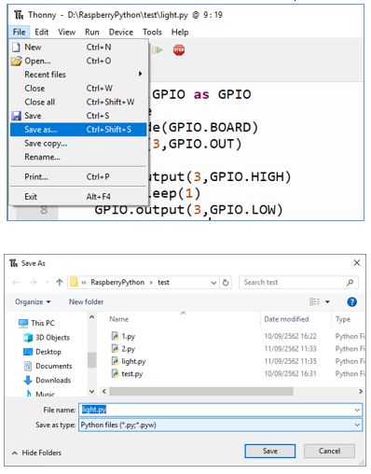Viewport: 371px width, 474px height.
Task: Choose Exit in the File menu
Action: coord(78,197)
